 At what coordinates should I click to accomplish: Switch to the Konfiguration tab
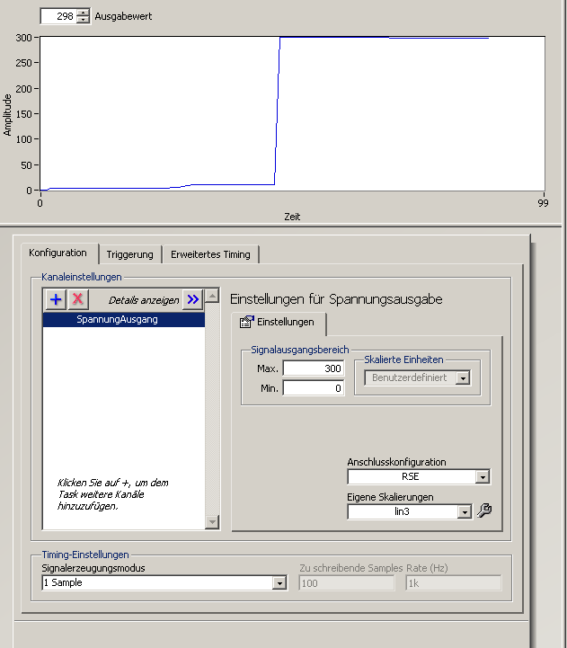[58, 253]
